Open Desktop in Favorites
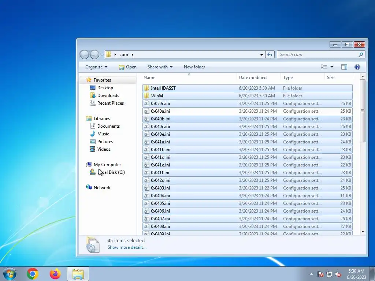The image size is (375, 281). click(x=105, y=88)
